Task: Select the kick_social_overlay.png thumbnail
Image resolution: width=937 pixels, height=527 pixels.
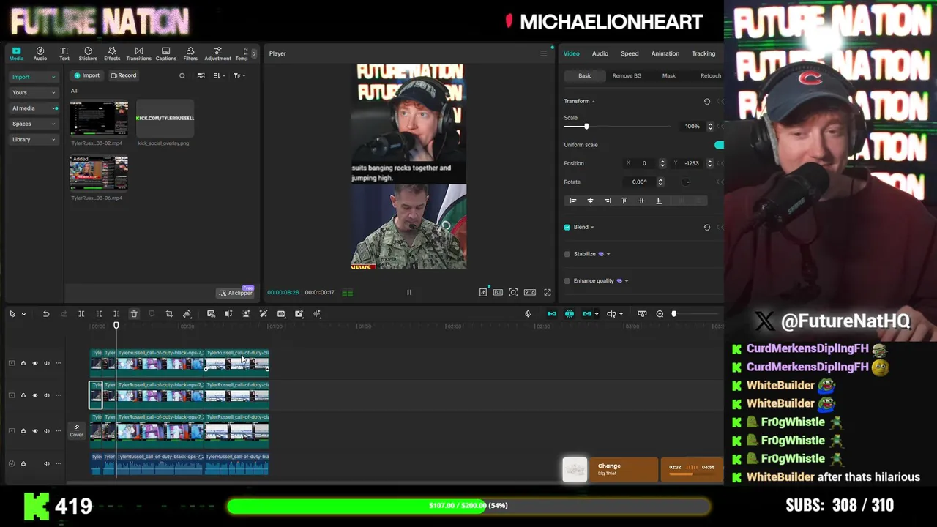Action: pyautogui.click(x=165, y=119)
